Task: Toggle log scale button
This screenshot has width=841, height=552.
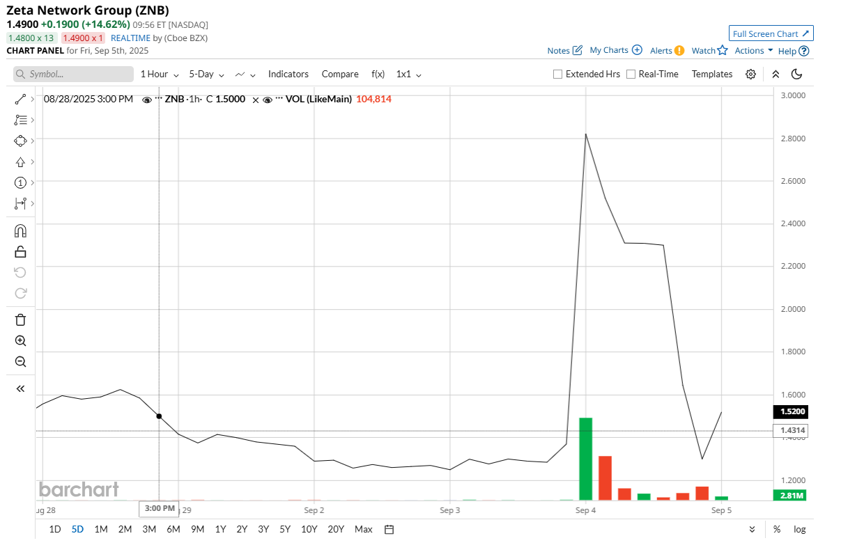Action: click(x=800, y=529)
